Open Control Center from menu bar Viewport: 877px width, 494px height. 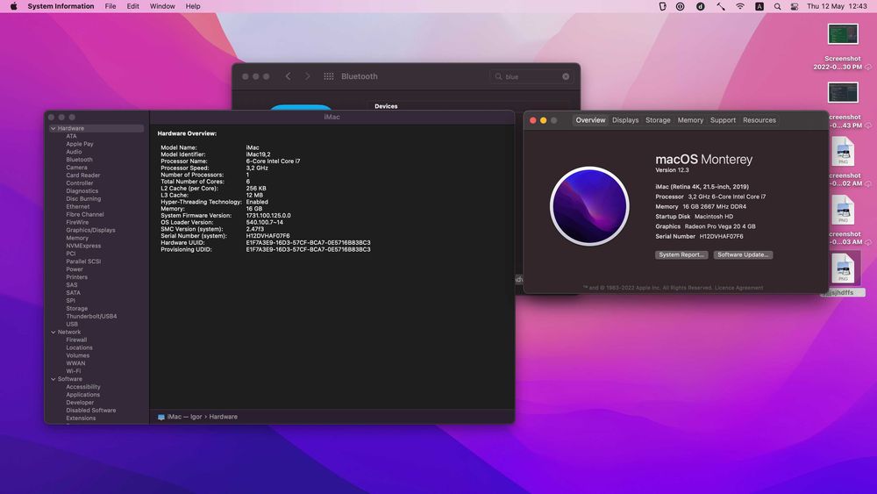pos(793,6)
